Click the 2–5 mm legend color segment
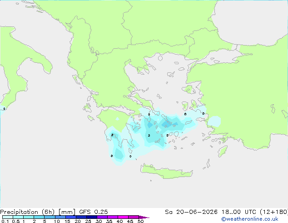288x223 pixels. [x=39, y=217]
